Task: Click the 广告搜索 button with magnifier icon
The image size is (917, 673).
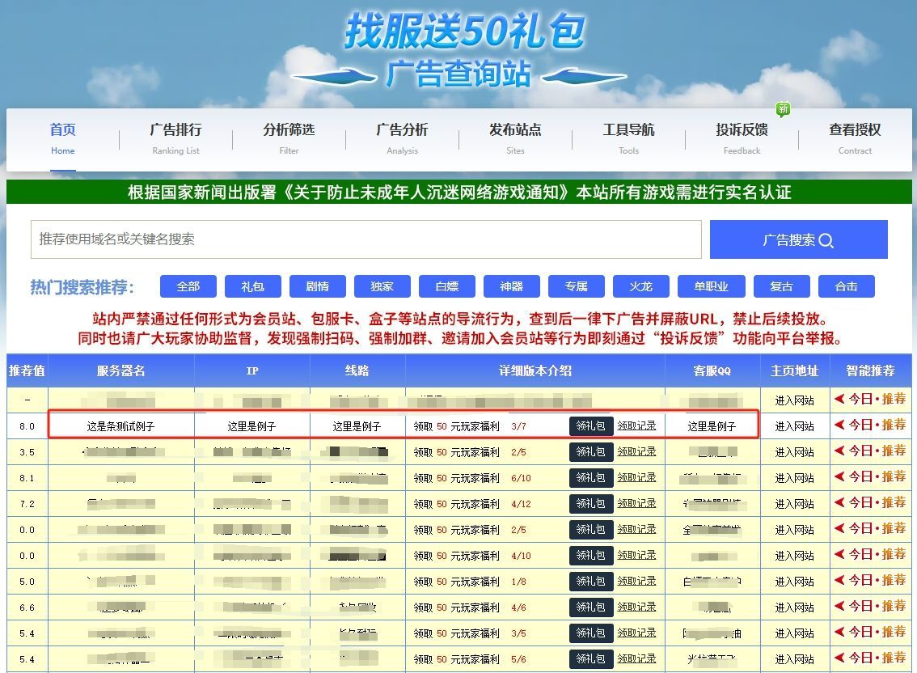Action: [797, 239]
